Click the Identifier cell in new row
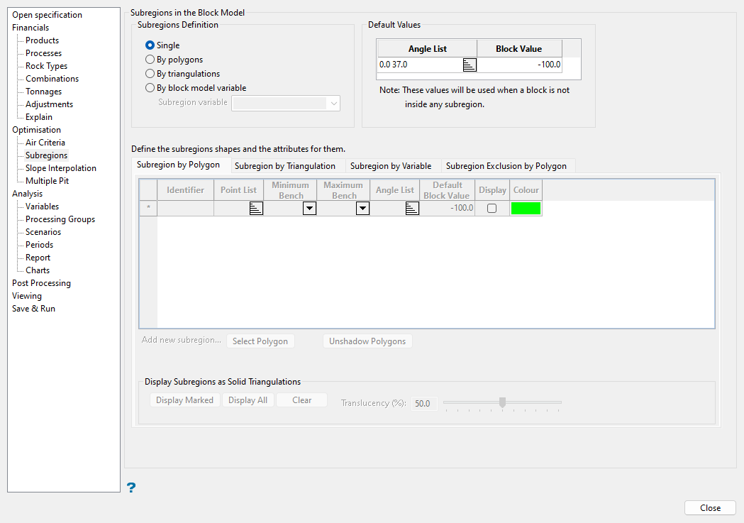744x523 pixels. (186, 209)
